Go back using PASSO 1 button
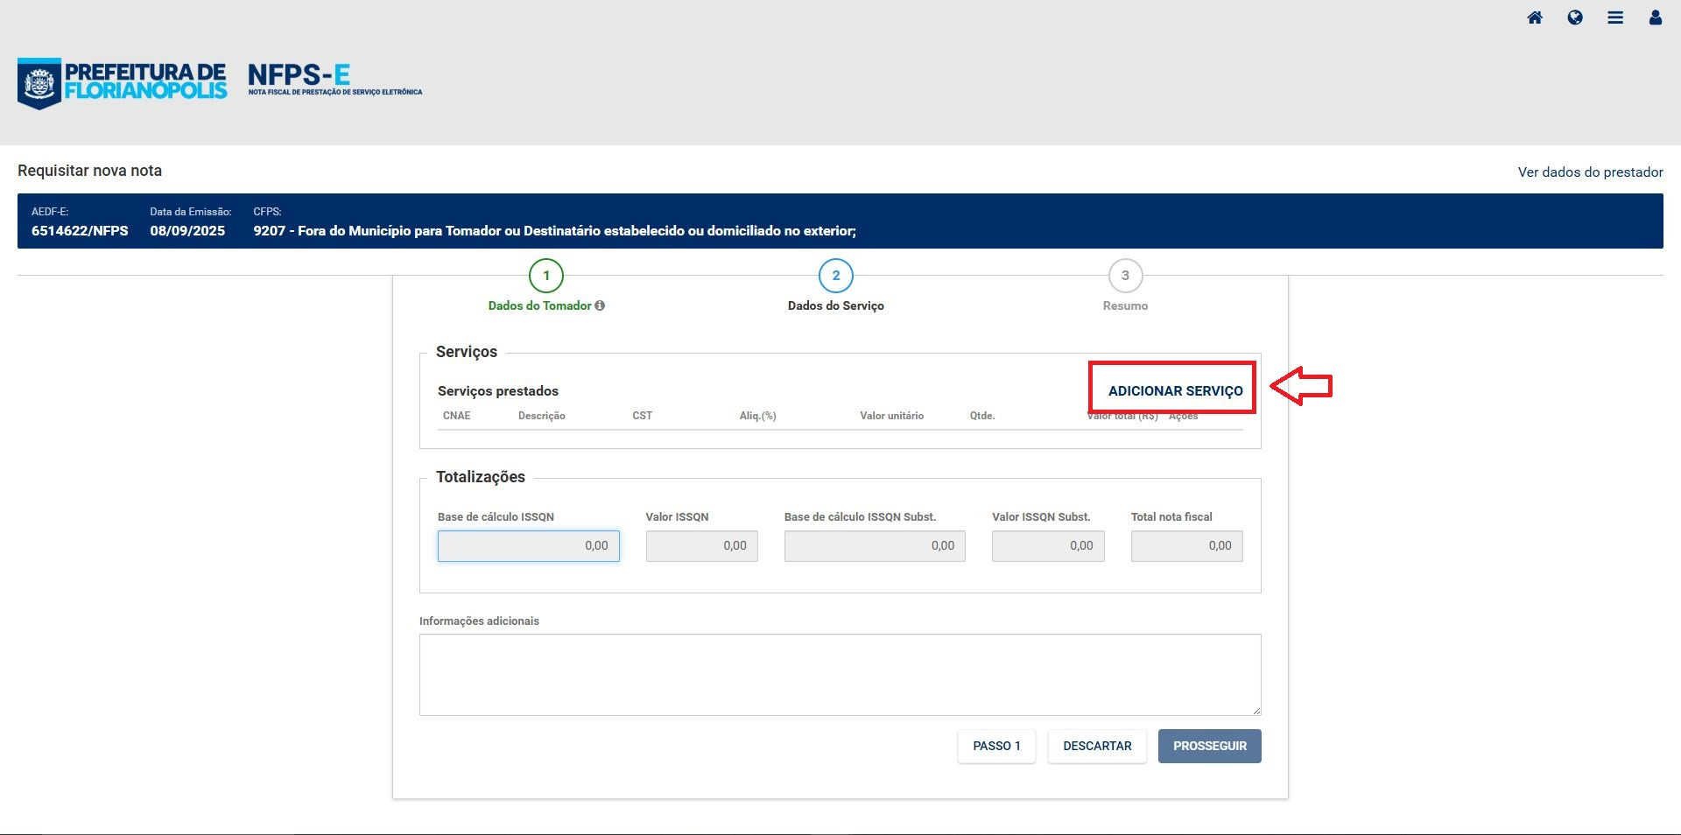This screenshot has width=1681, height=835. [995, 746]
